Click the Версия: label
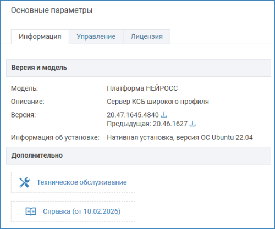 [x=23, y=115]
